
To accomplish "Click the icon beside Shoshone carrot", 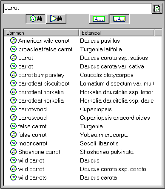I will click(x=13, y=152).
